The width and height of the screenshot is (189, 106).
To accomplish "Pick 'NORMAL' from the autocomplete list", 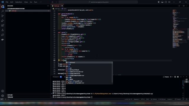I will 89,79.
